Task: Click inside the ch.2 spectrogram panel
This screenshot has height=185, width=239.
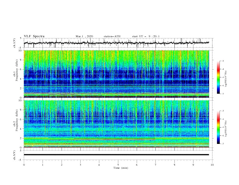Action: click(116, 124)
